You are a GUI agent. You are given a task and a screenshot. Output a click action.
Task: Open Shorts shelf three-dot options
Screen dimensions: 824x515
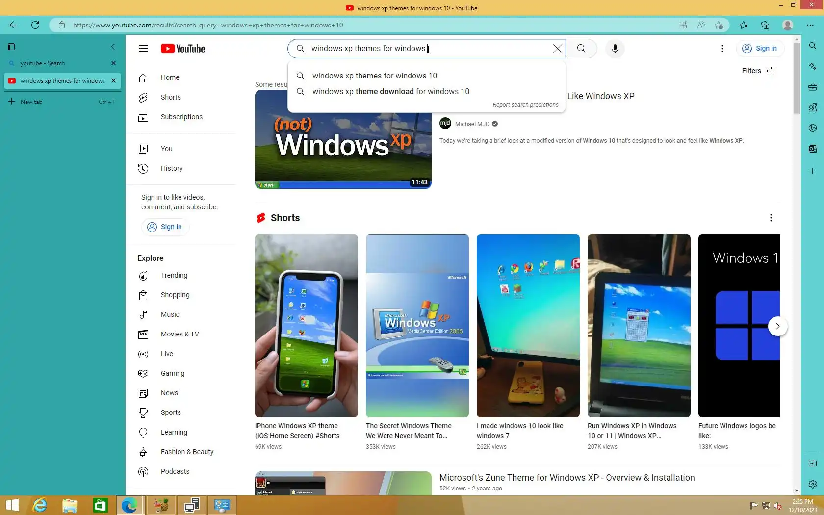coord(771,218)
